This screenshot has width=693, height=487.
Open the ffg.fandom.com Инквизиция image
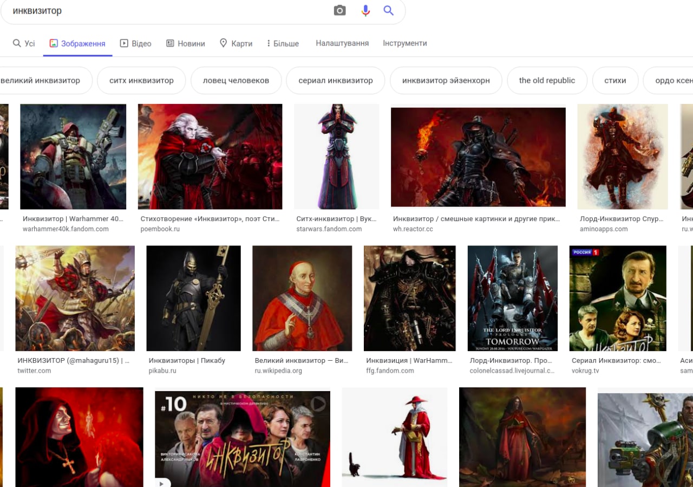pyautogui.click(x=410, y=298)
